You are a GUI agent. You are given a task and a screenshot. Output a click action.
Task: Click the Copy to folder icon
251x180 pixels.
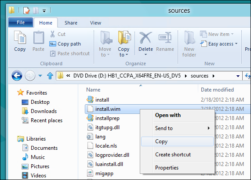[124, 38]
